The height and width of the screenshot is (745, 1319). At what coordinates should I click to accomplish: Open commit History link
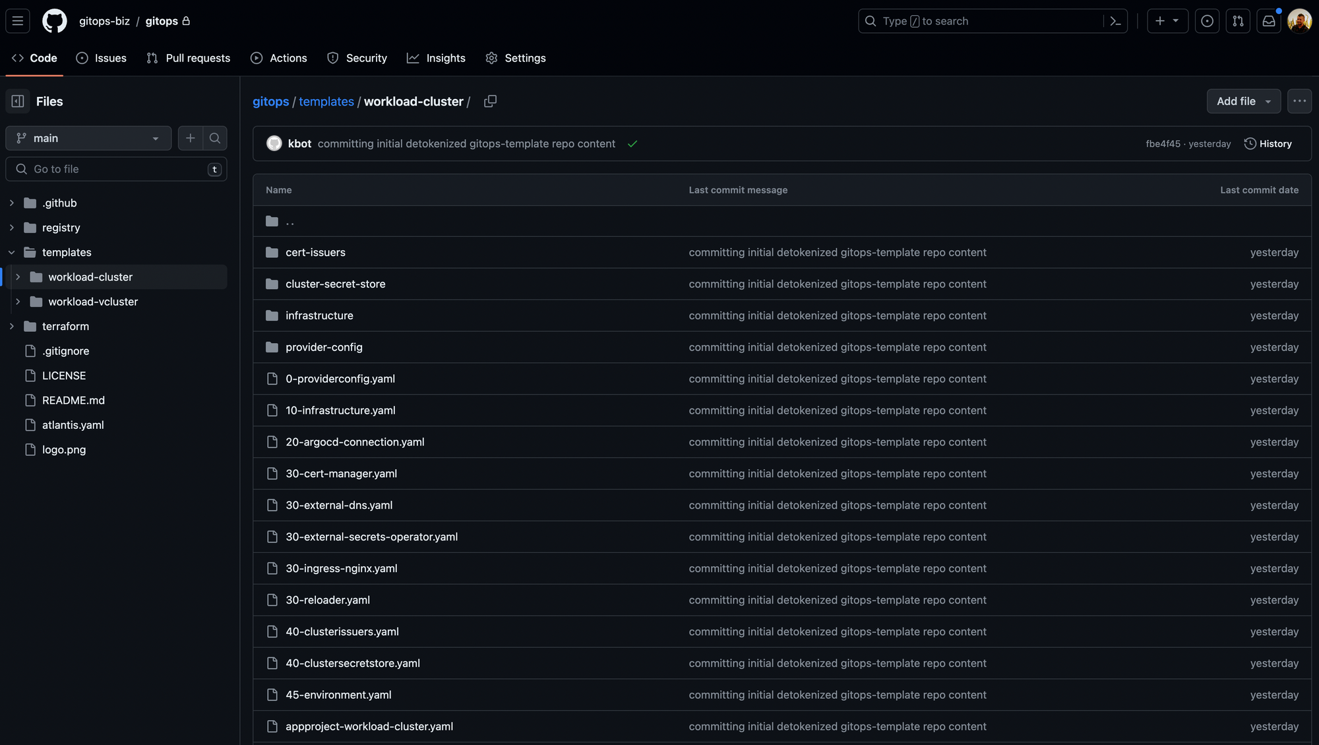click(x=1268, y=144)
